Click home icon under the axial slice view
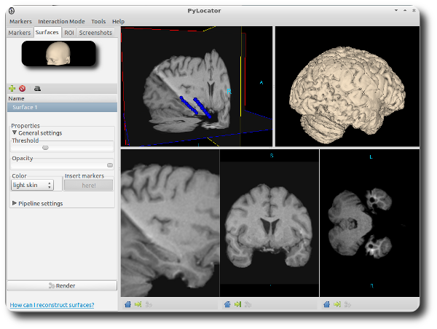 [326, 304]
